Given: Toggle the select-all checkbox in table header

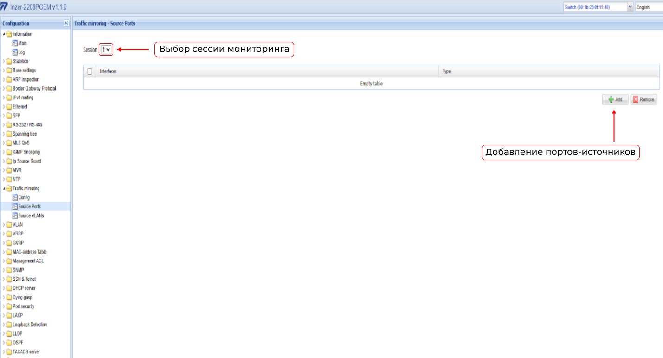Looking at the screenshot, I should [x=90, y=72].
